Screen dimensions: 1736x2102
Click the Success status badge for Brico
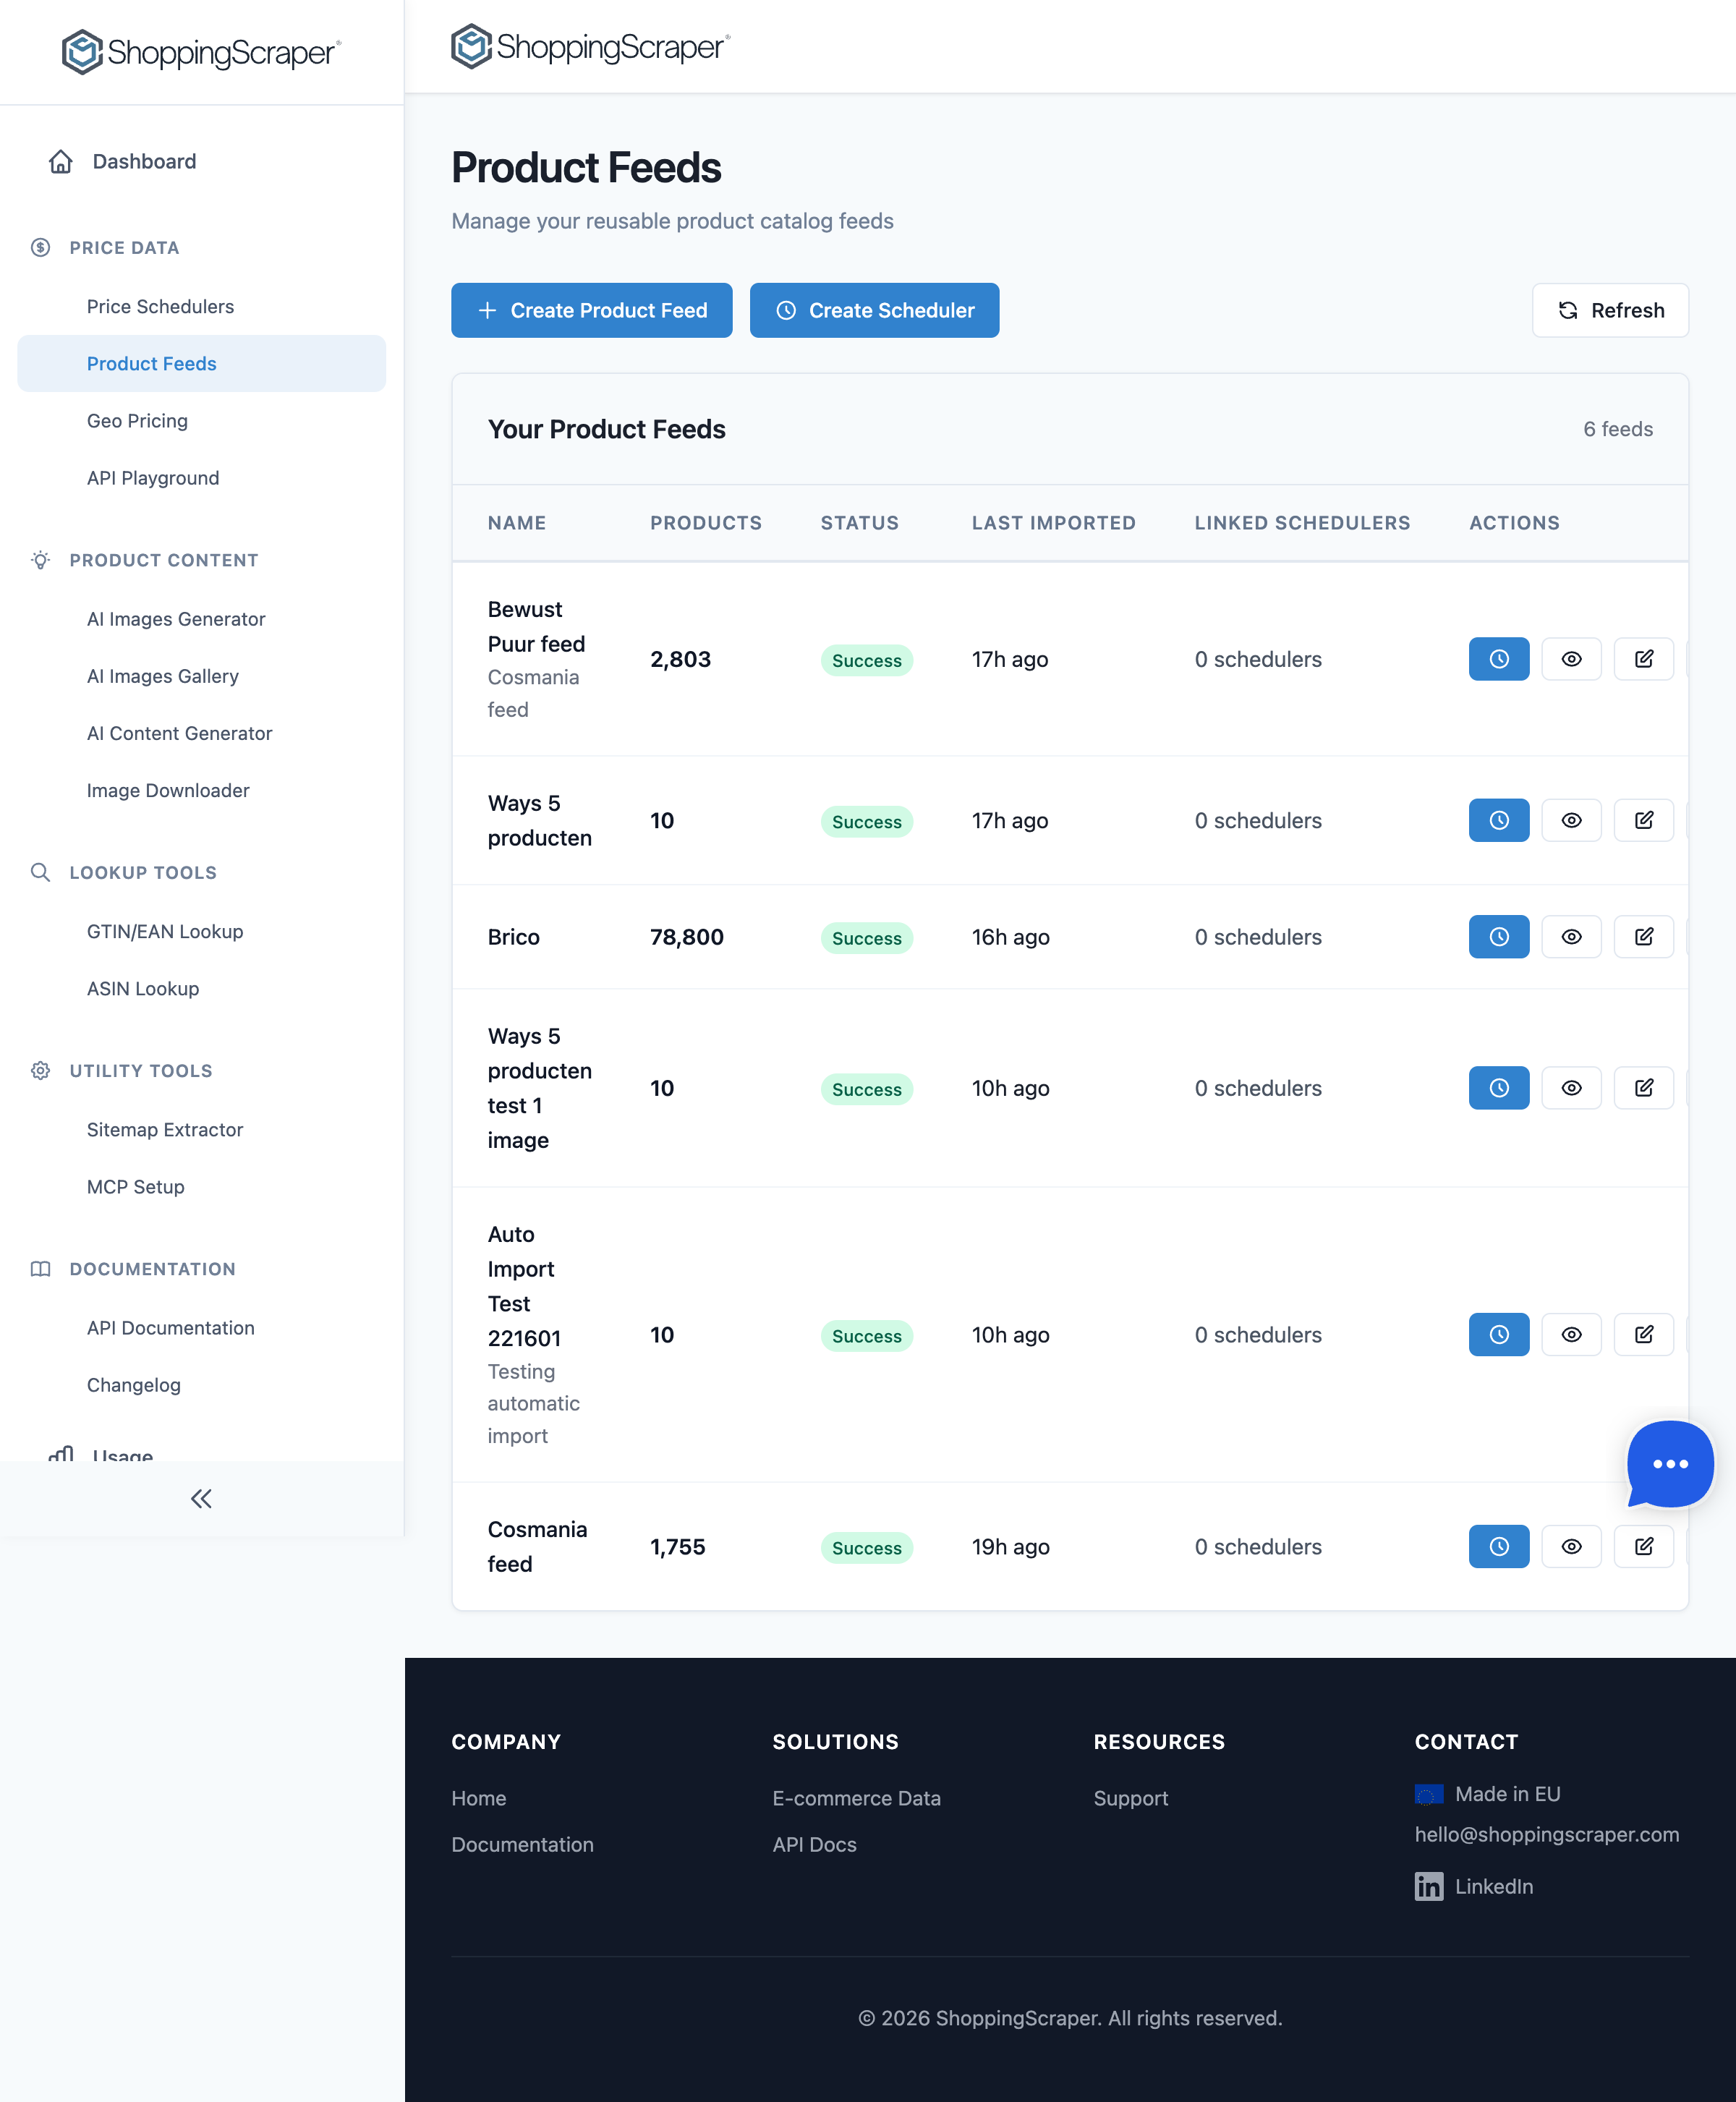click(x=866, y=937)
